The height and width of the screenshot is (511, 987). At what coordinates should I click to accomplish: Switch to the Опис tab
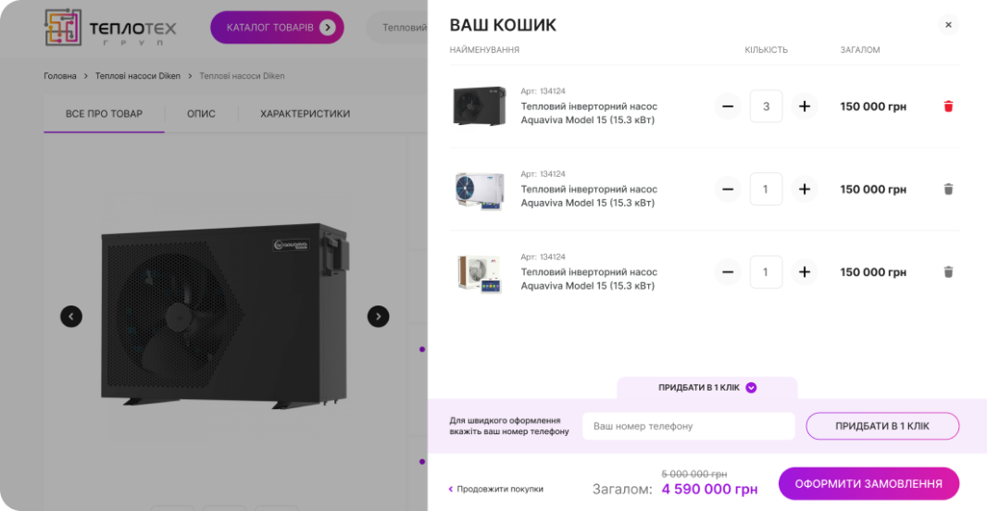coord(201,114)
